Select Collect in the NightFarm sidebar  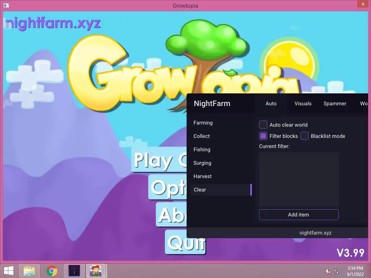[x=201, y=136]
